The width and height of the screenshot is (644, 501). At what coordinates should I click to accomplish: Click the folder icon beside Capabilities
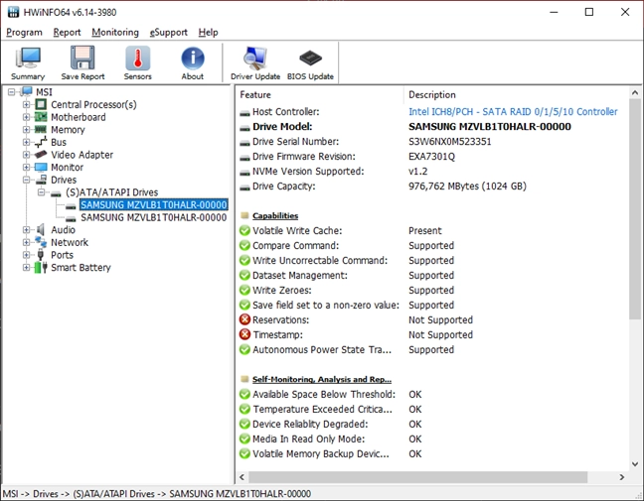244,215
